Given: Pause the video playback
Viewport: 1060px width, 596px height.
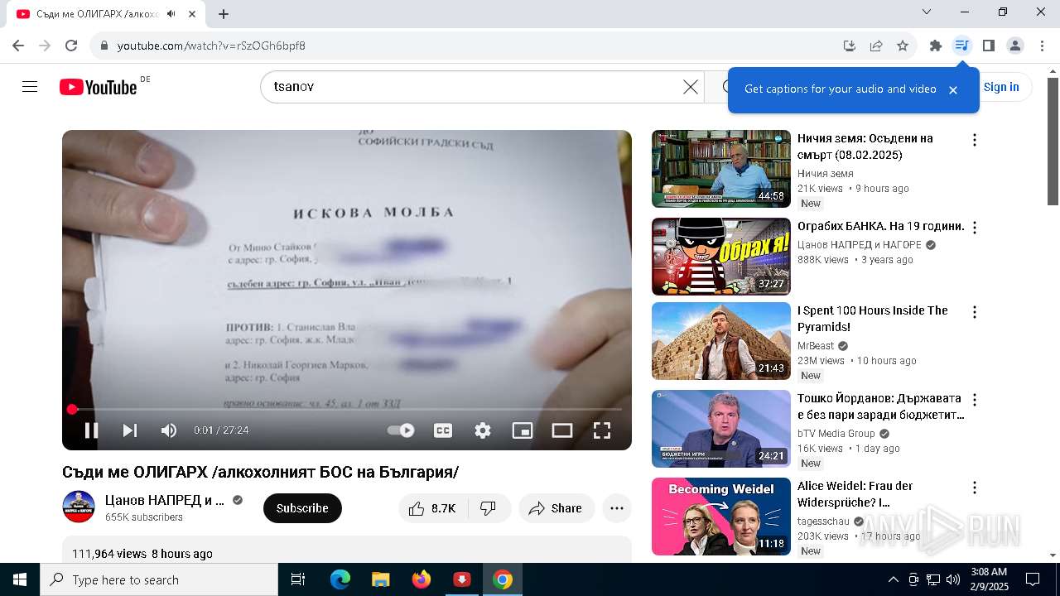Looking at the screenshot, I should pos(92,430).
